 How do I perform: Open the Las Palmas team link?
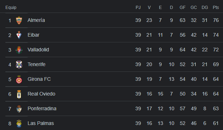point(41,123)
